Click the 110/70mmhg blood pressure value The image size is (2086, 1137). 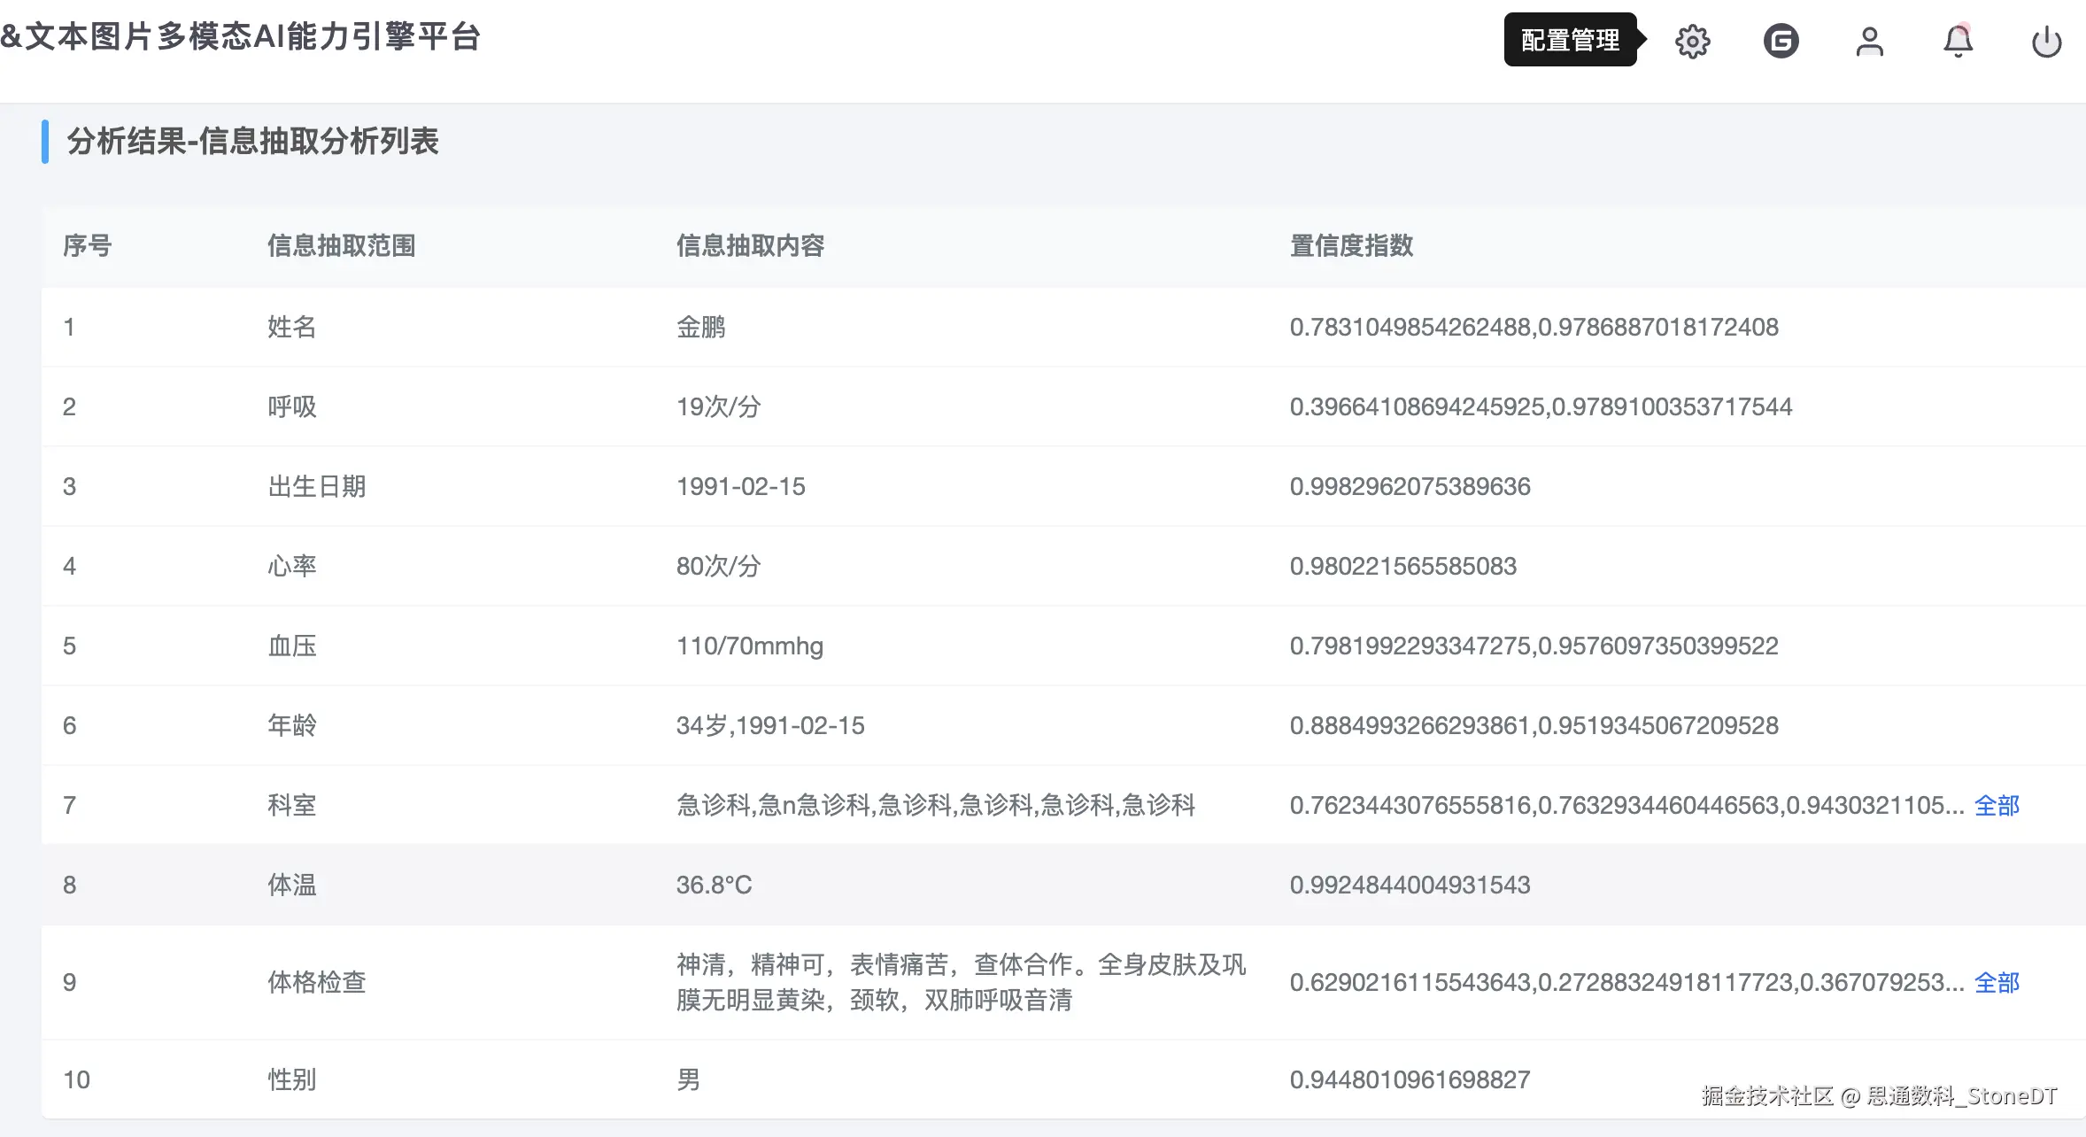coord(750,646)
